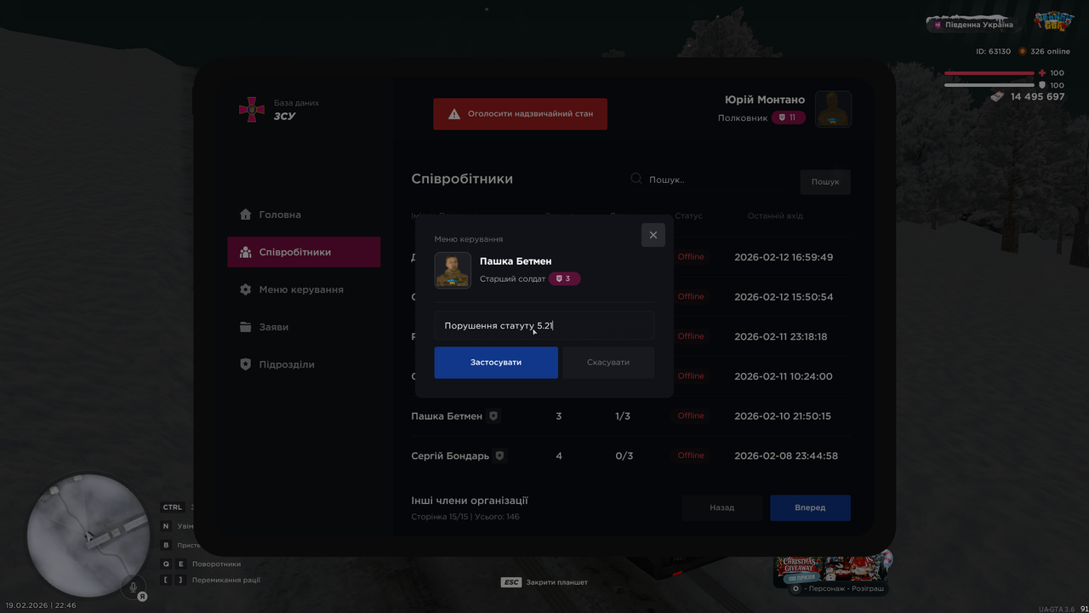Click the server logo in top-right corner
This screenshot has width=1089, height=613.
coord(1053,21)
